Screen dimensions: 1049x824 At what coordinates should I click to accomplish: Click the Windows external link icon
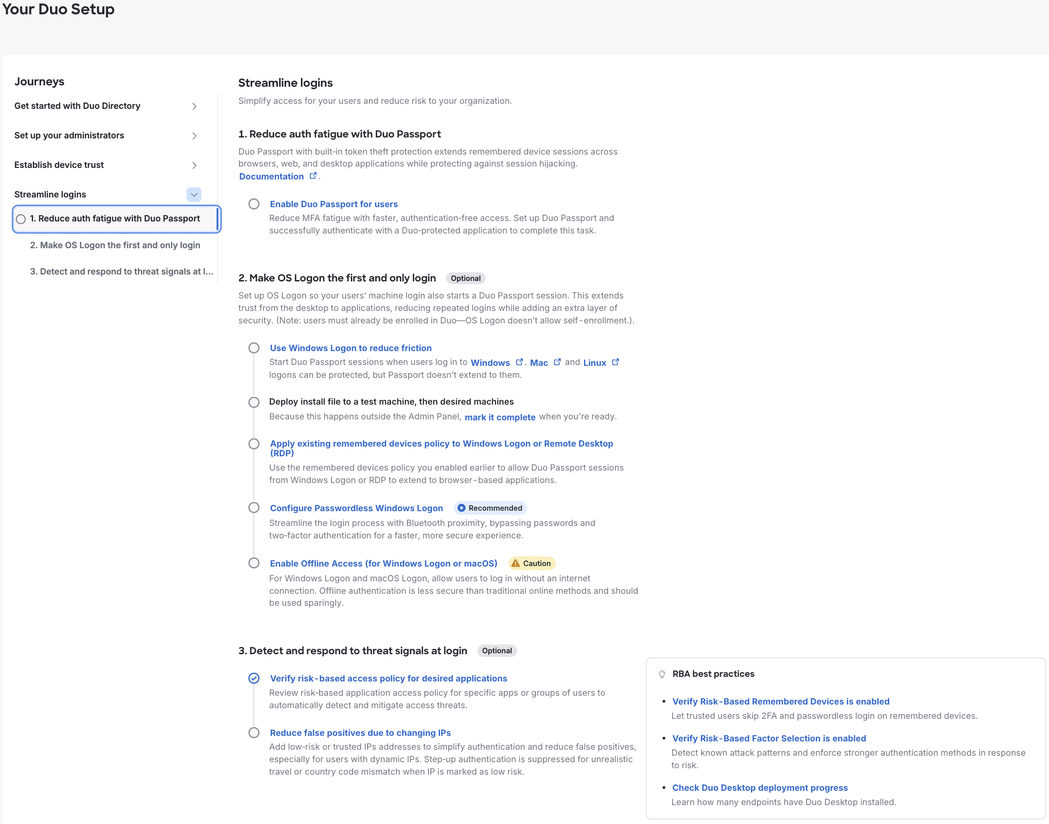pos(520,362)
